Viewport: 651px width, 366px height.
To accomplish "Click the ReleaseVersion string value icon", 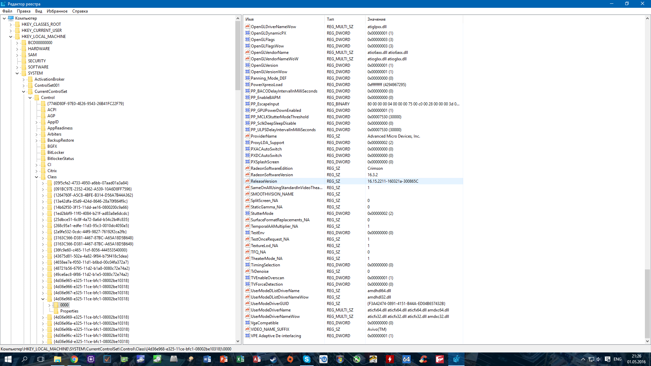I will point(247,181).
